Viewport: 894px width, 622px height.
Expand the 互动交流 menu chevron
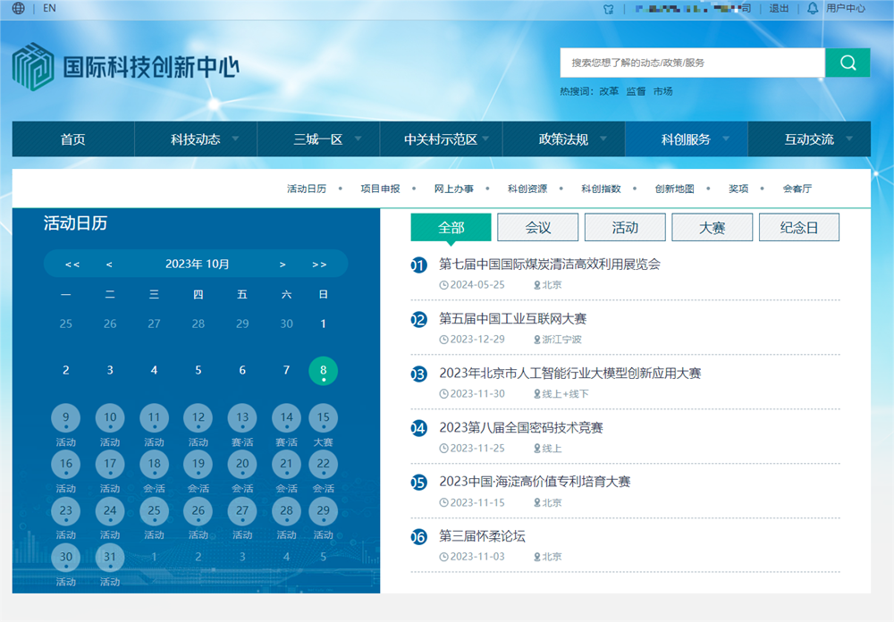(x=851, y=139)
